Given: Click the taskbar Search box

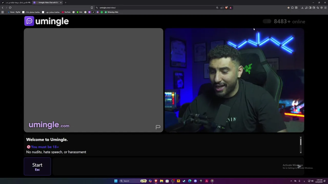Looking at the screenshot, I should [133, 181].
